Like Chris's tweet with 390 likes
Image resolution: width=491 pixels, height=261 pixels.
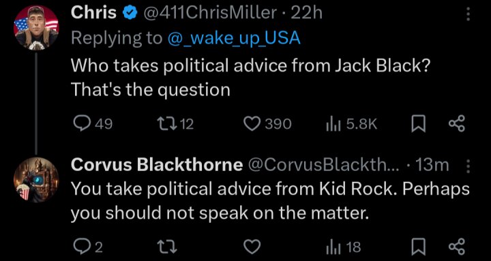click(x=267, y=124)
